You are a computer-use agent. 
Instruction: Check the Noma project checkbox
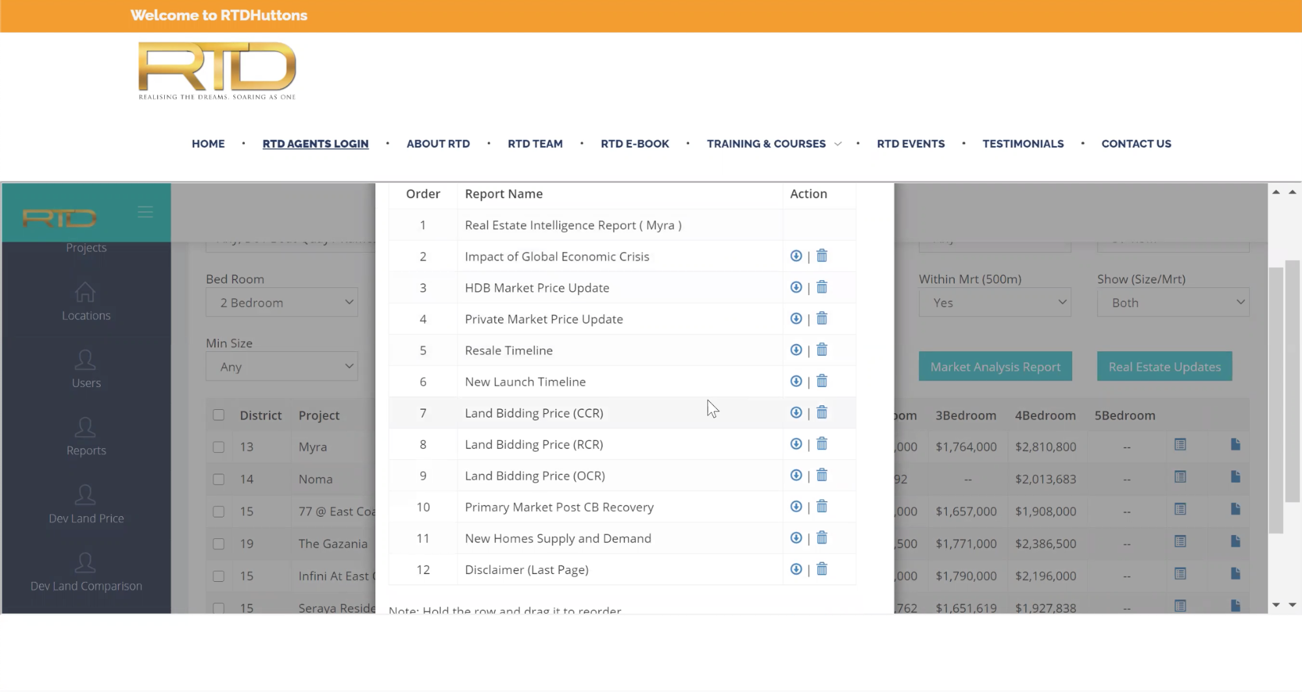pyautogui.click(x=219, y=480)
